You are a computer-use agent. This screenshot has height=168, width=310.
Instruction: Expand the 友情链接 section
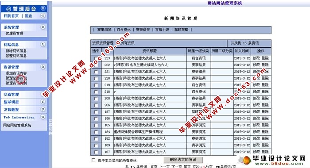[x=43, y=109]
